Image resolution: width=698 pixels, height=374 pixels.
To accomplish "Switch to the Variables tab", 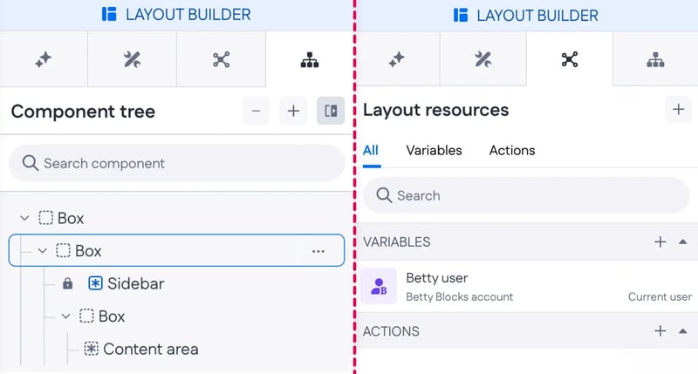I will [x=434, y=150].
